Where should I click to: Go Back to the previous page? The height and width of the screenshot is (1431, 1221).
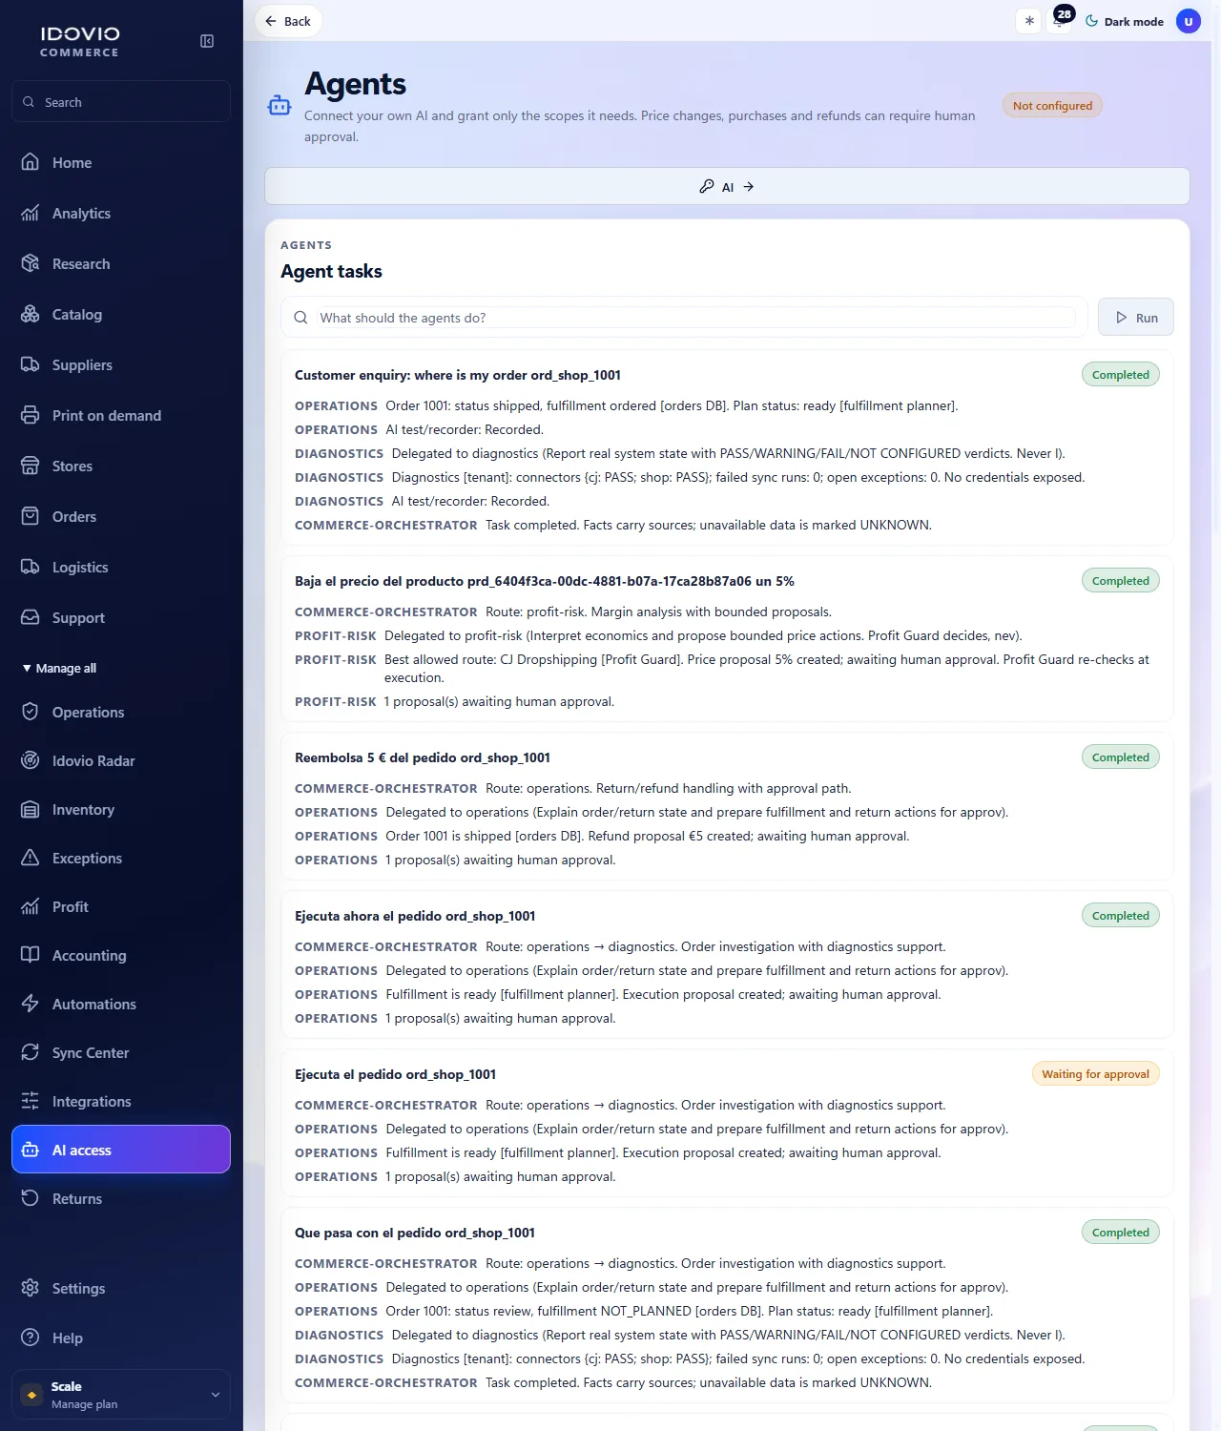[288, 21]
